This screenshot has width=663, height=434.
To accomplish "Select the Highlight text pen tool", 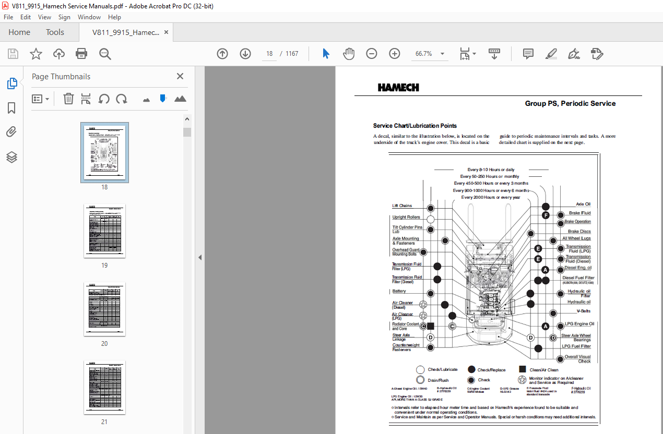I will point(551,54).
